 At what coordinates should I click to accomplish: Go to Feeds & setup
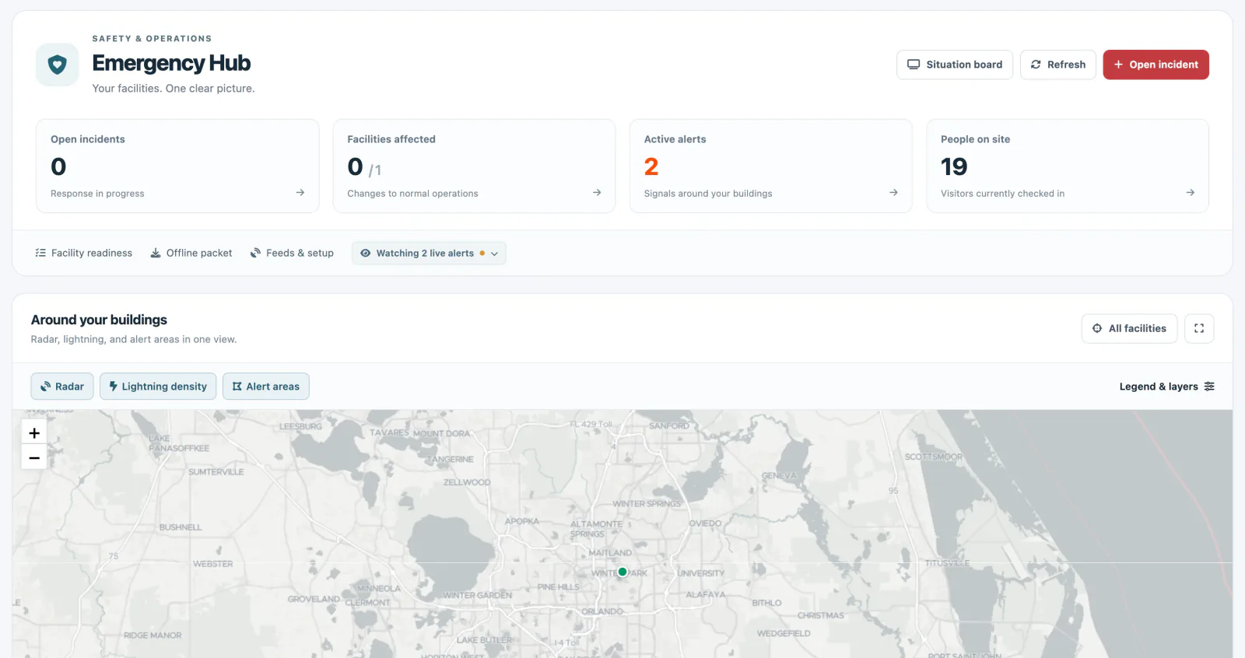tap(292, 253)
